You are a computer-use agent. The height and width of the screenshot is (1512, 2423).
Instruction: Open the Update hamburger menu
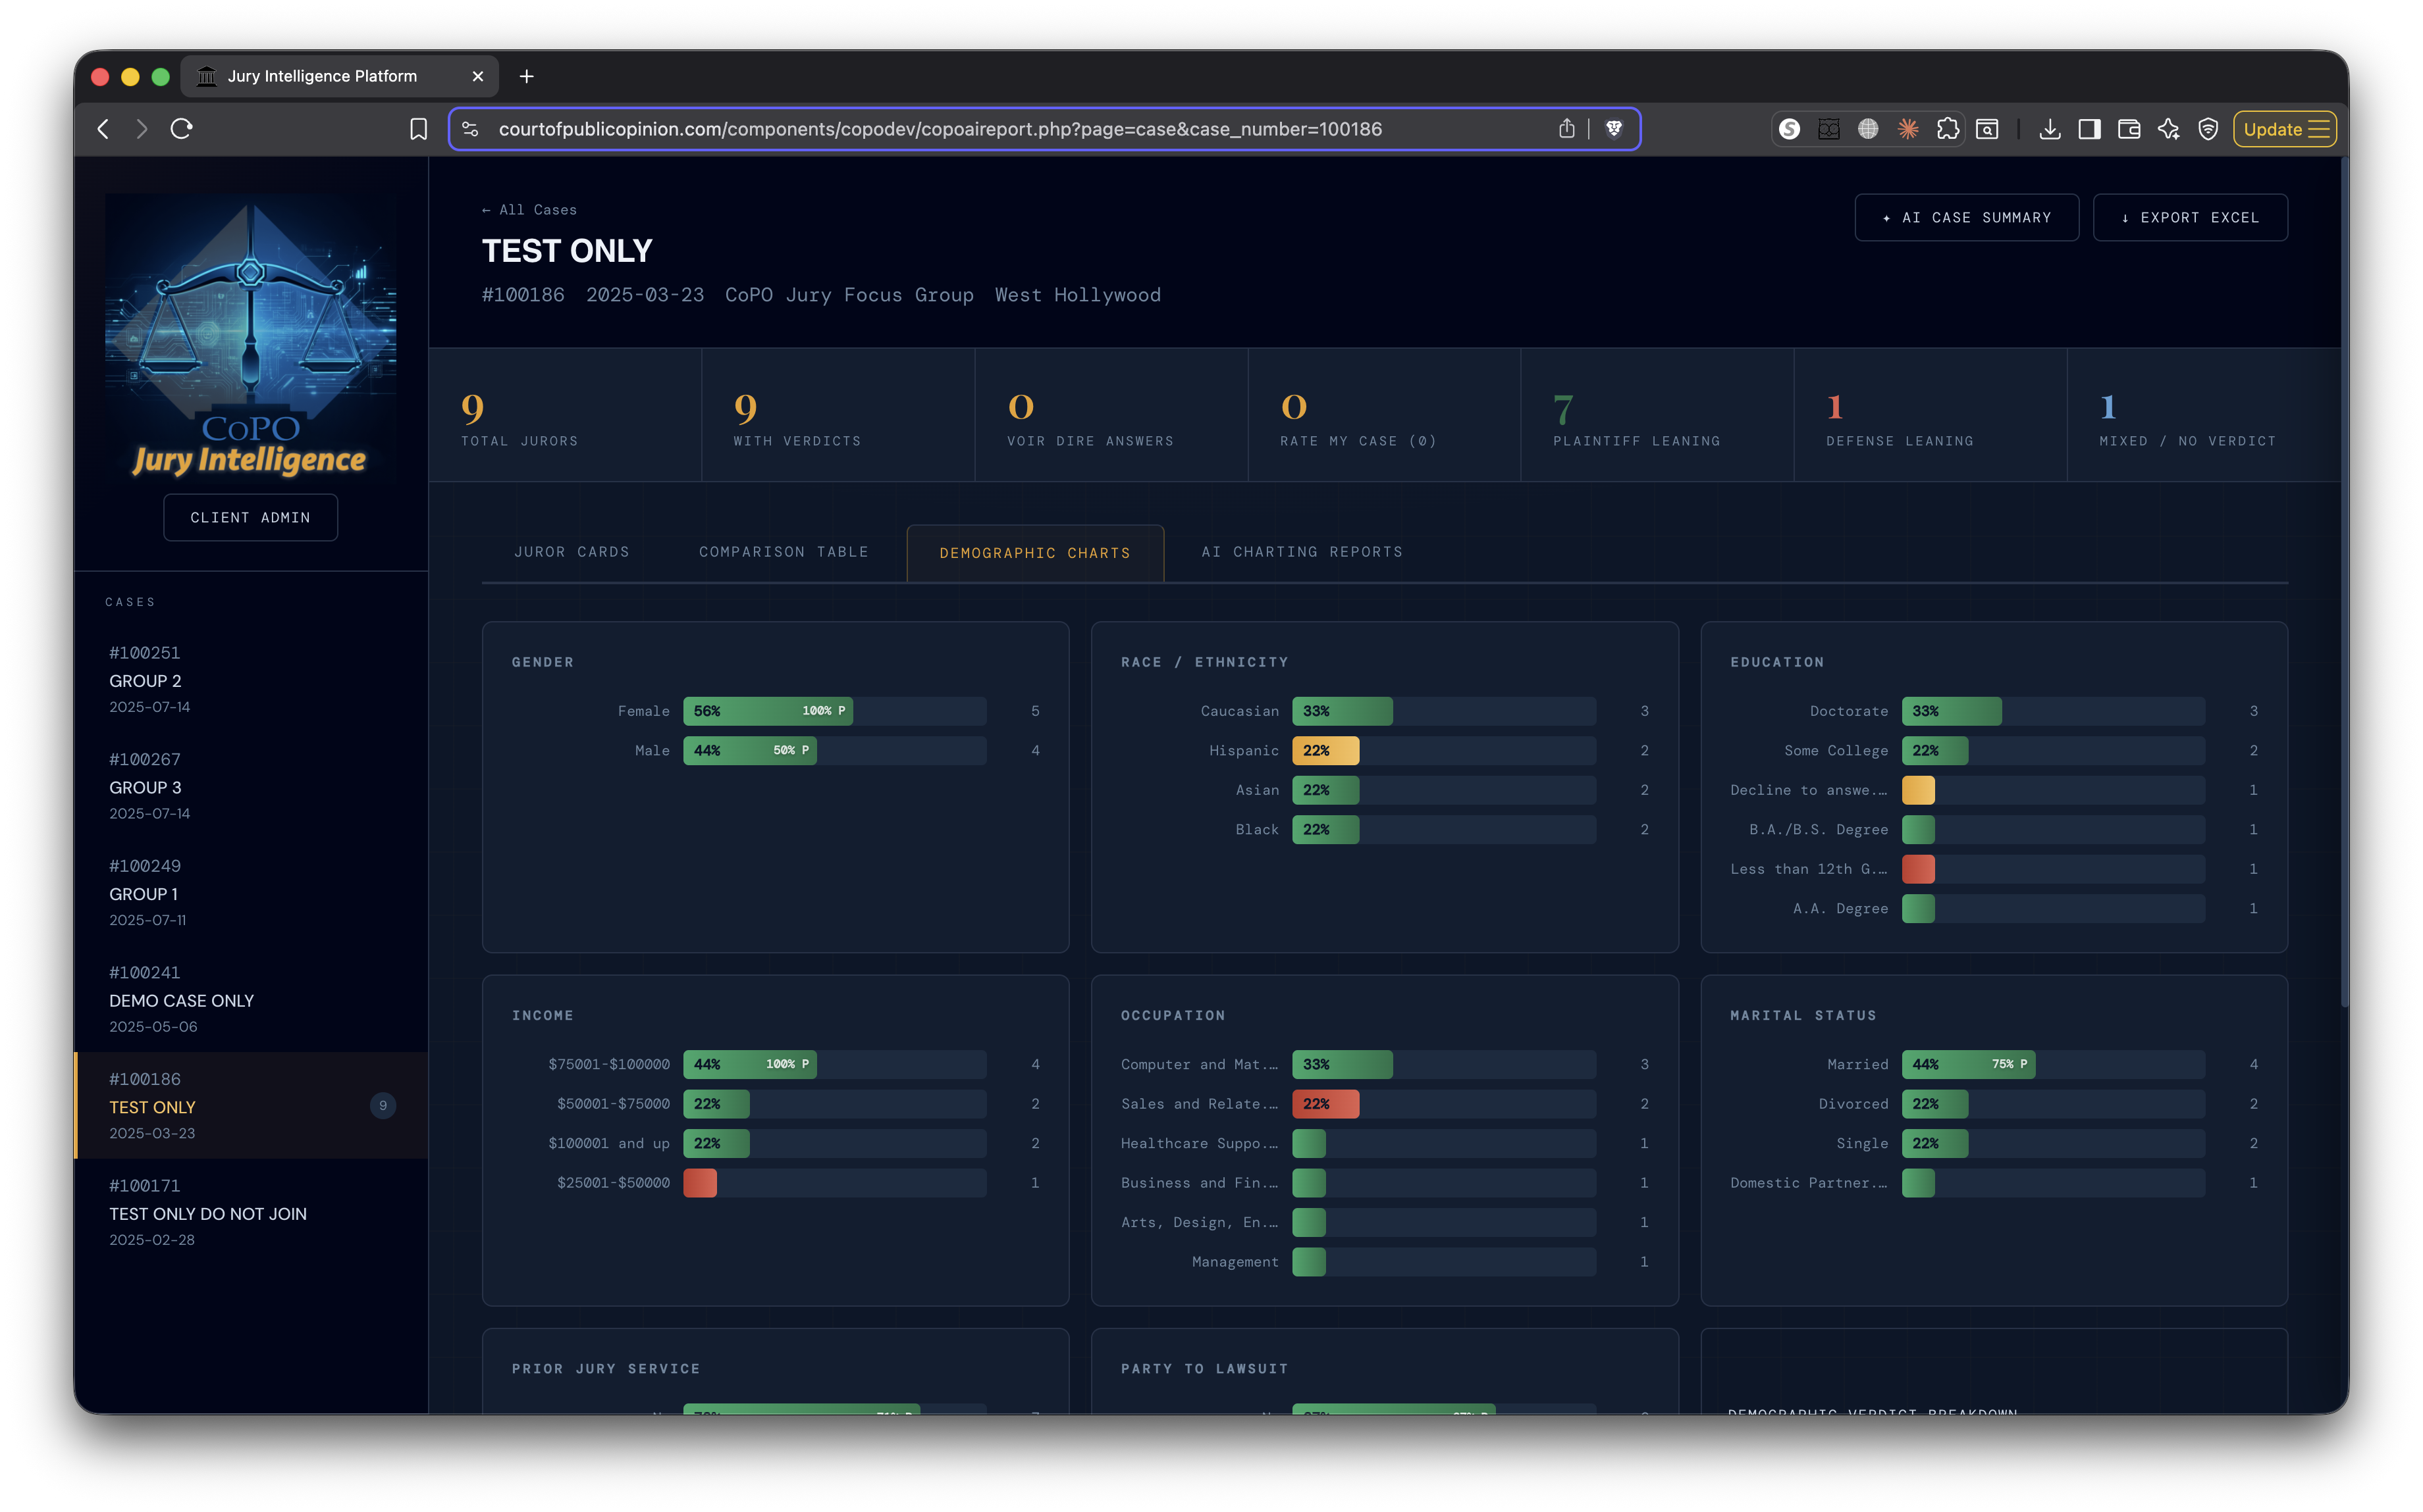pos(2285,129)
